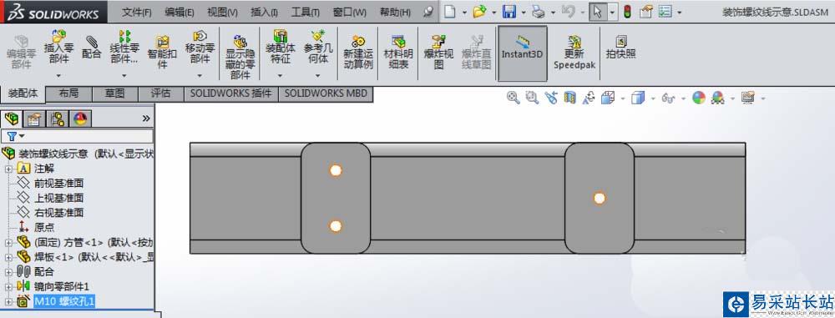Pin the menu bar with pushpin

428,12
